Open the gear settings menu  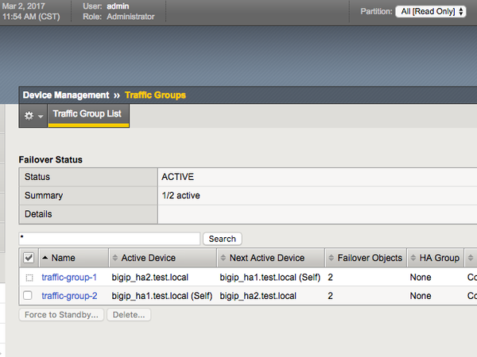(29, 116)
